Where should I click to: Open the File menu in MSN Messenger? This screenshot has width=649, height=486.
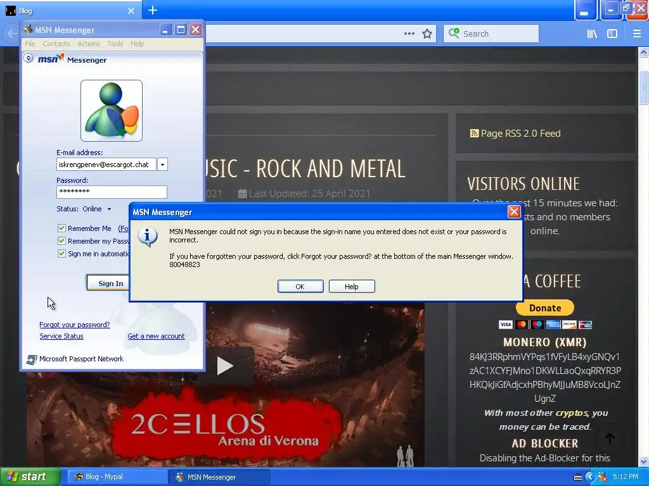pyautogui.click(x=30, y=44)
